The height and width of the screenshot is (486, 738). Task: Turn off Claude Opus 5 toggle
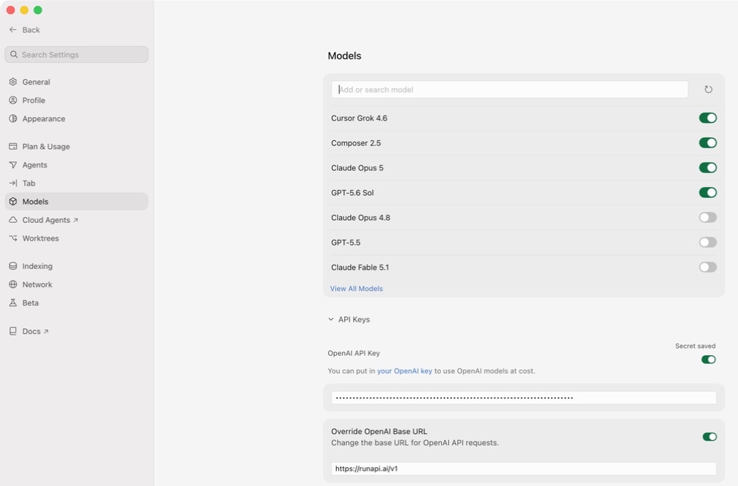[x=707, y=167]
